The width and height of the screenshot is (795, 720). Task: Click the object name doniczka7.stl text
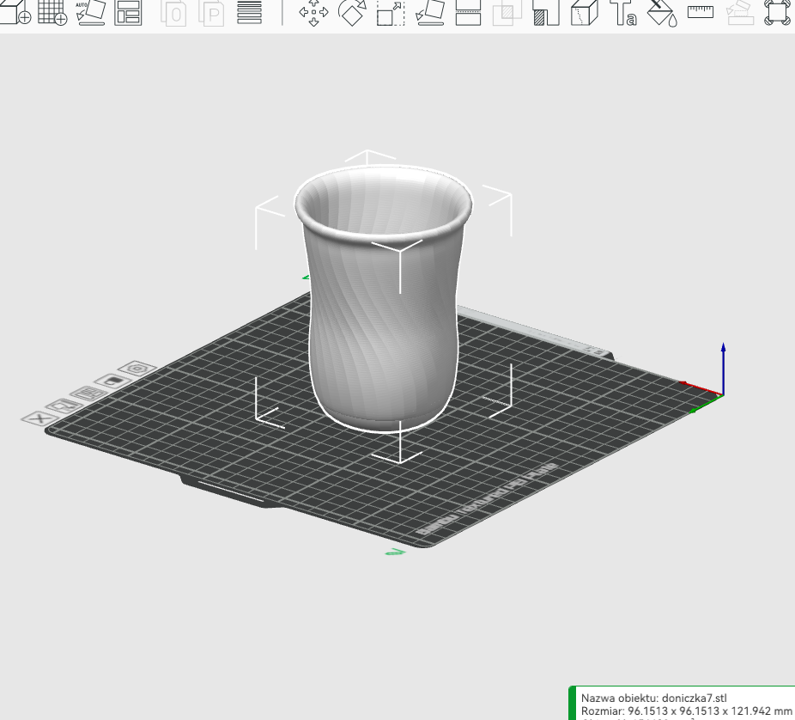(694, 699)
